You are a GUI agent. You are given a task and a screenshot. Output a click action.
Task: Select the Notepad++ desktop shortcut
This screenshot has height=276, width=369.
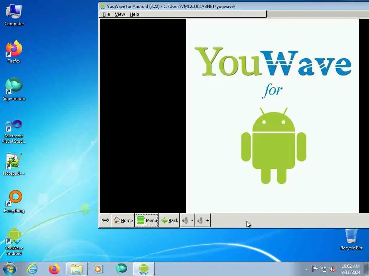14,164
